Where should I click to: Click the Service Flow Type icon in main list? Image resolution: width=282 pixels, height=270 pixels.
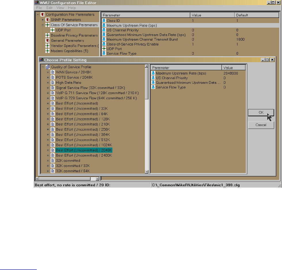coord(104,53)
